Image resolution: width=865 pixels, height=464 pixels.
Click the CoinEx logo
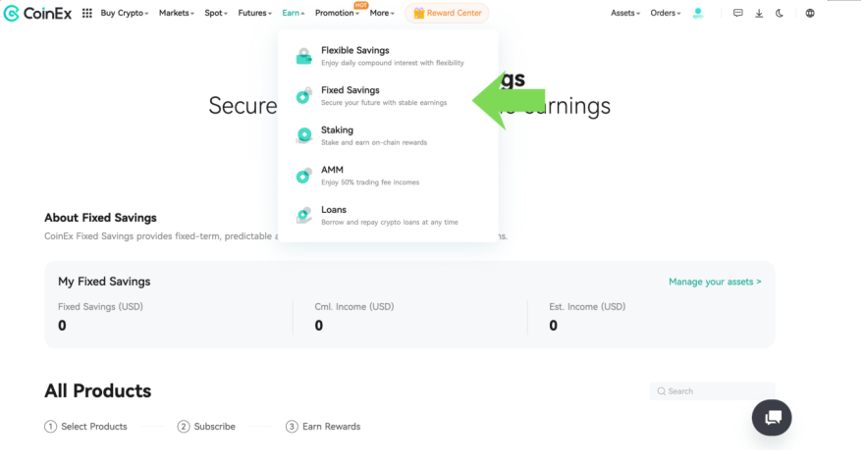tap(37, 14)
